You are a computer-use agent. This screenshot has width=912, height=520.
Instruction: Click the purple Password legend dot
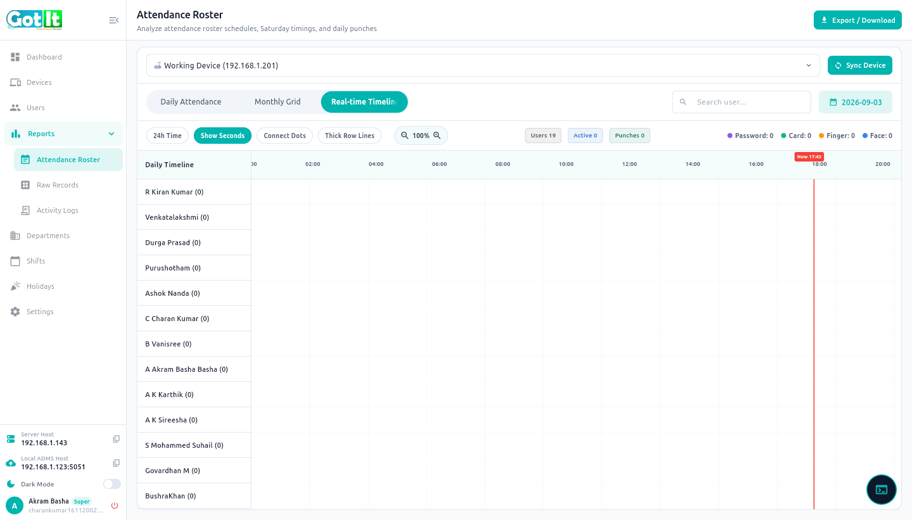click(730, 136)
